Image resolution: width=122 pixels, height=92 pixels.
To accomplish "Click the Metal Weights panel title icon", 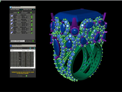I will (11, 45).
